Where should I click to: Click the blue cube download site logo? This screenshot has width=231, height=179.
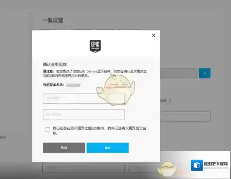point(197,165)
